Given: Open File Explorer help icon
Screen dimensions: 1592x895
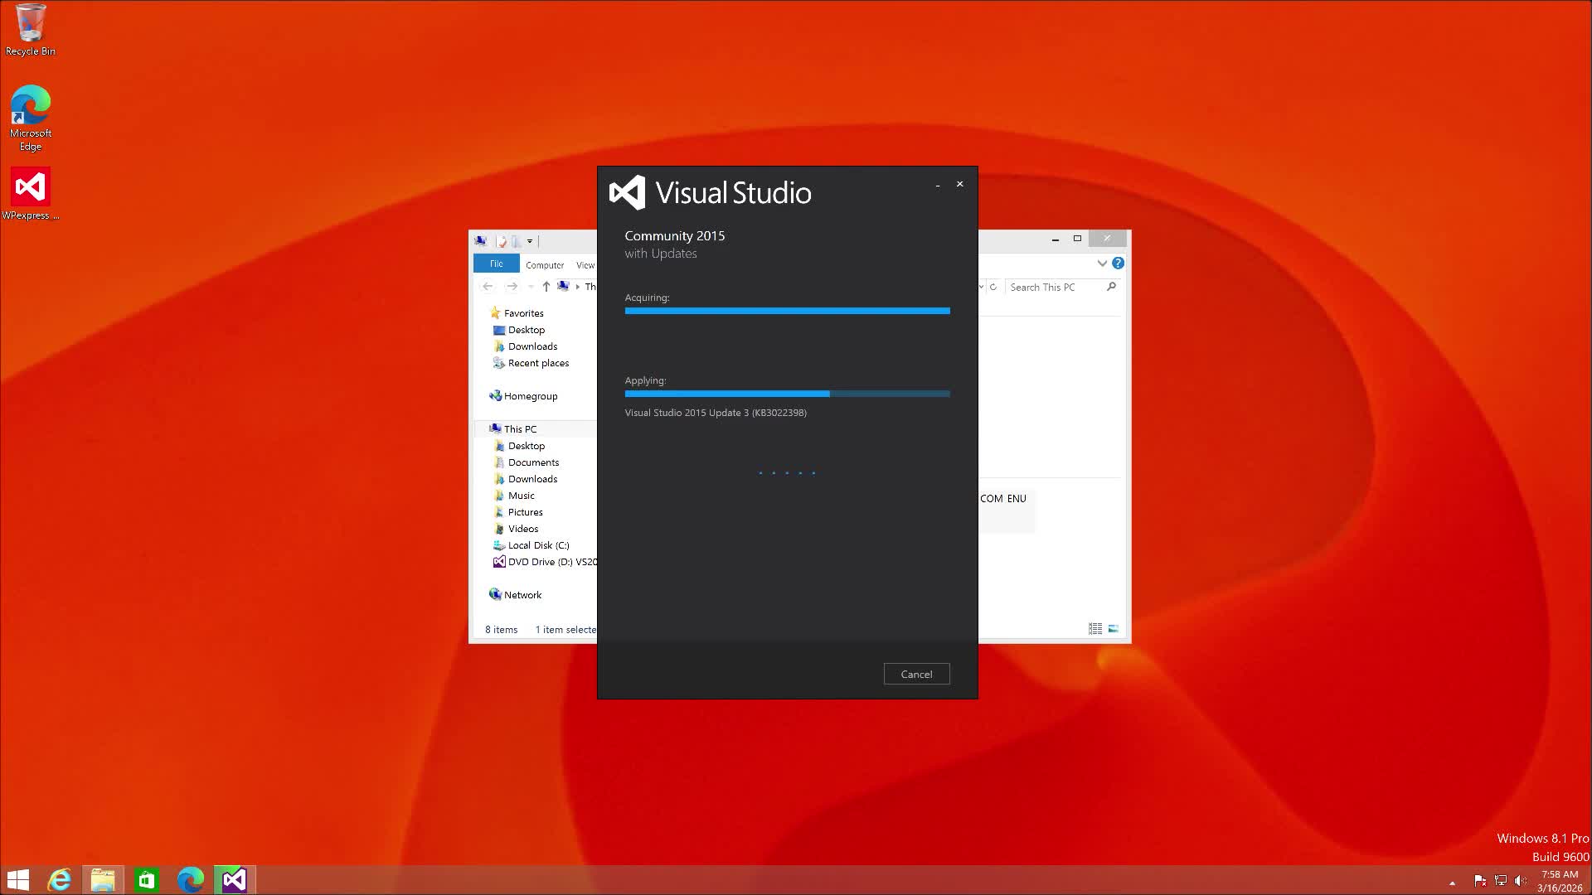Looking at the screenshot, I should [1118, 264].
